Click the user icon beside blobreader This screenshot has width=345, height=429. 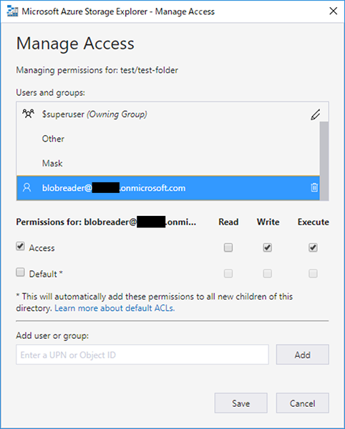point(26,187)
